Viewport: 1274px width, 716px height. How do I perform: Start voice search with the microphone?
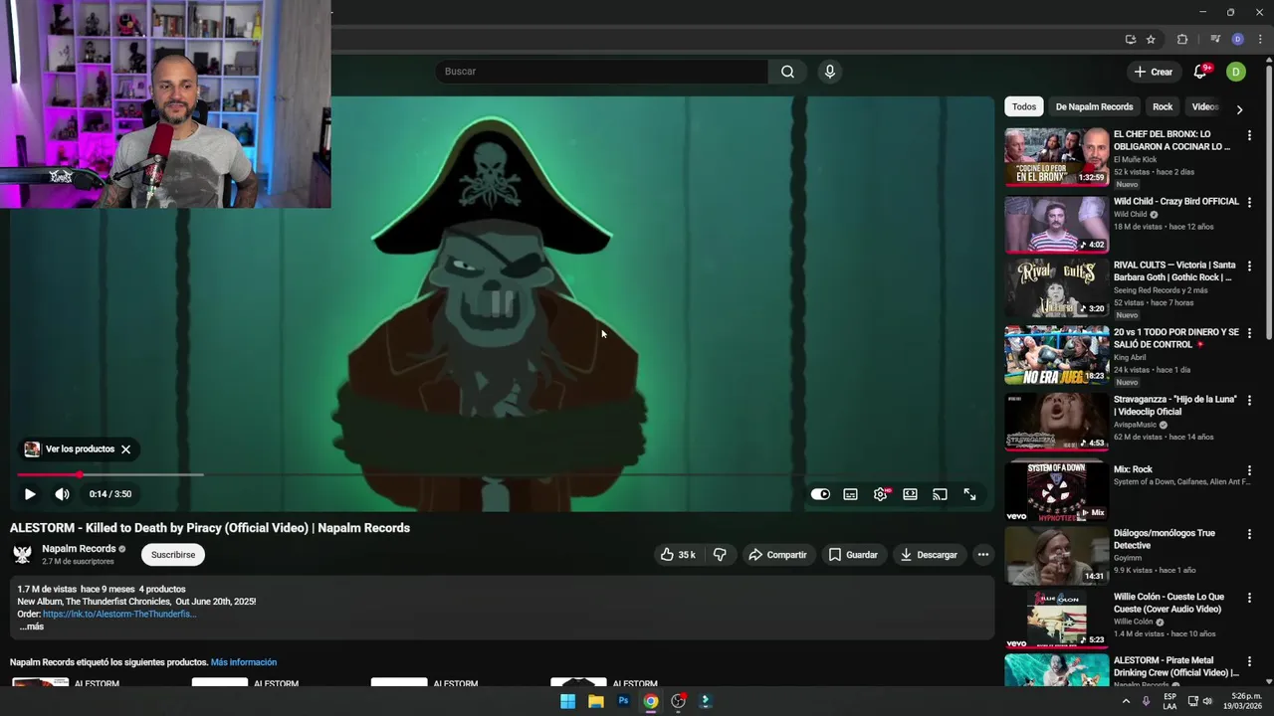(x=829, y=72)
